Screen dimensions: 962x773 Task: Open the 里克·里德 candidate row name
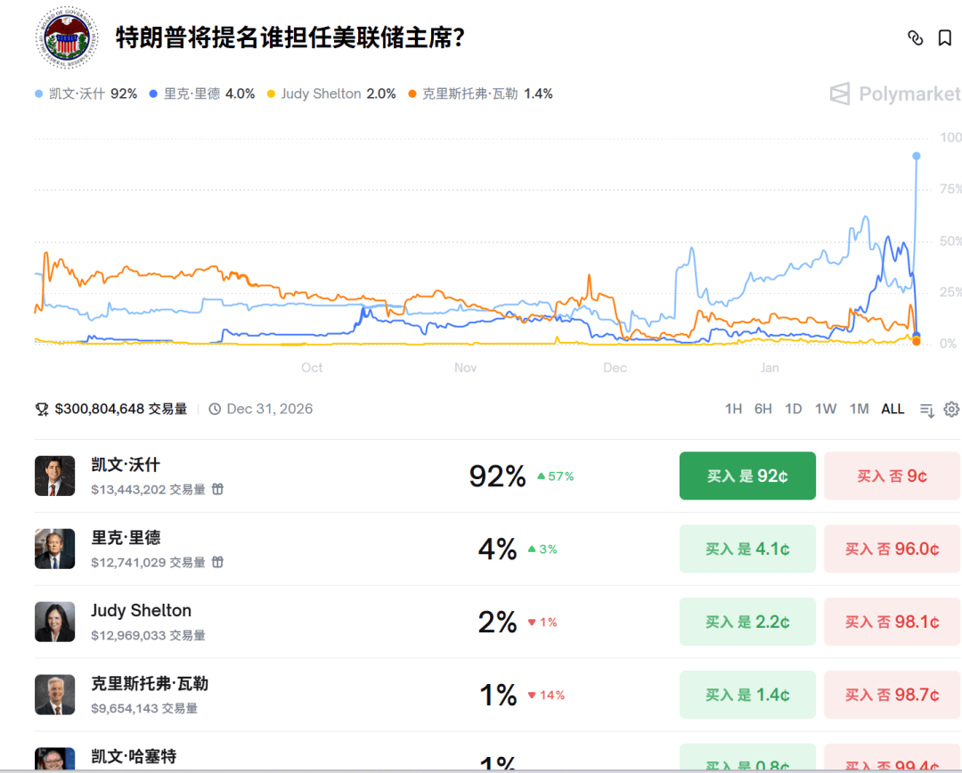[x=126, y=538]
